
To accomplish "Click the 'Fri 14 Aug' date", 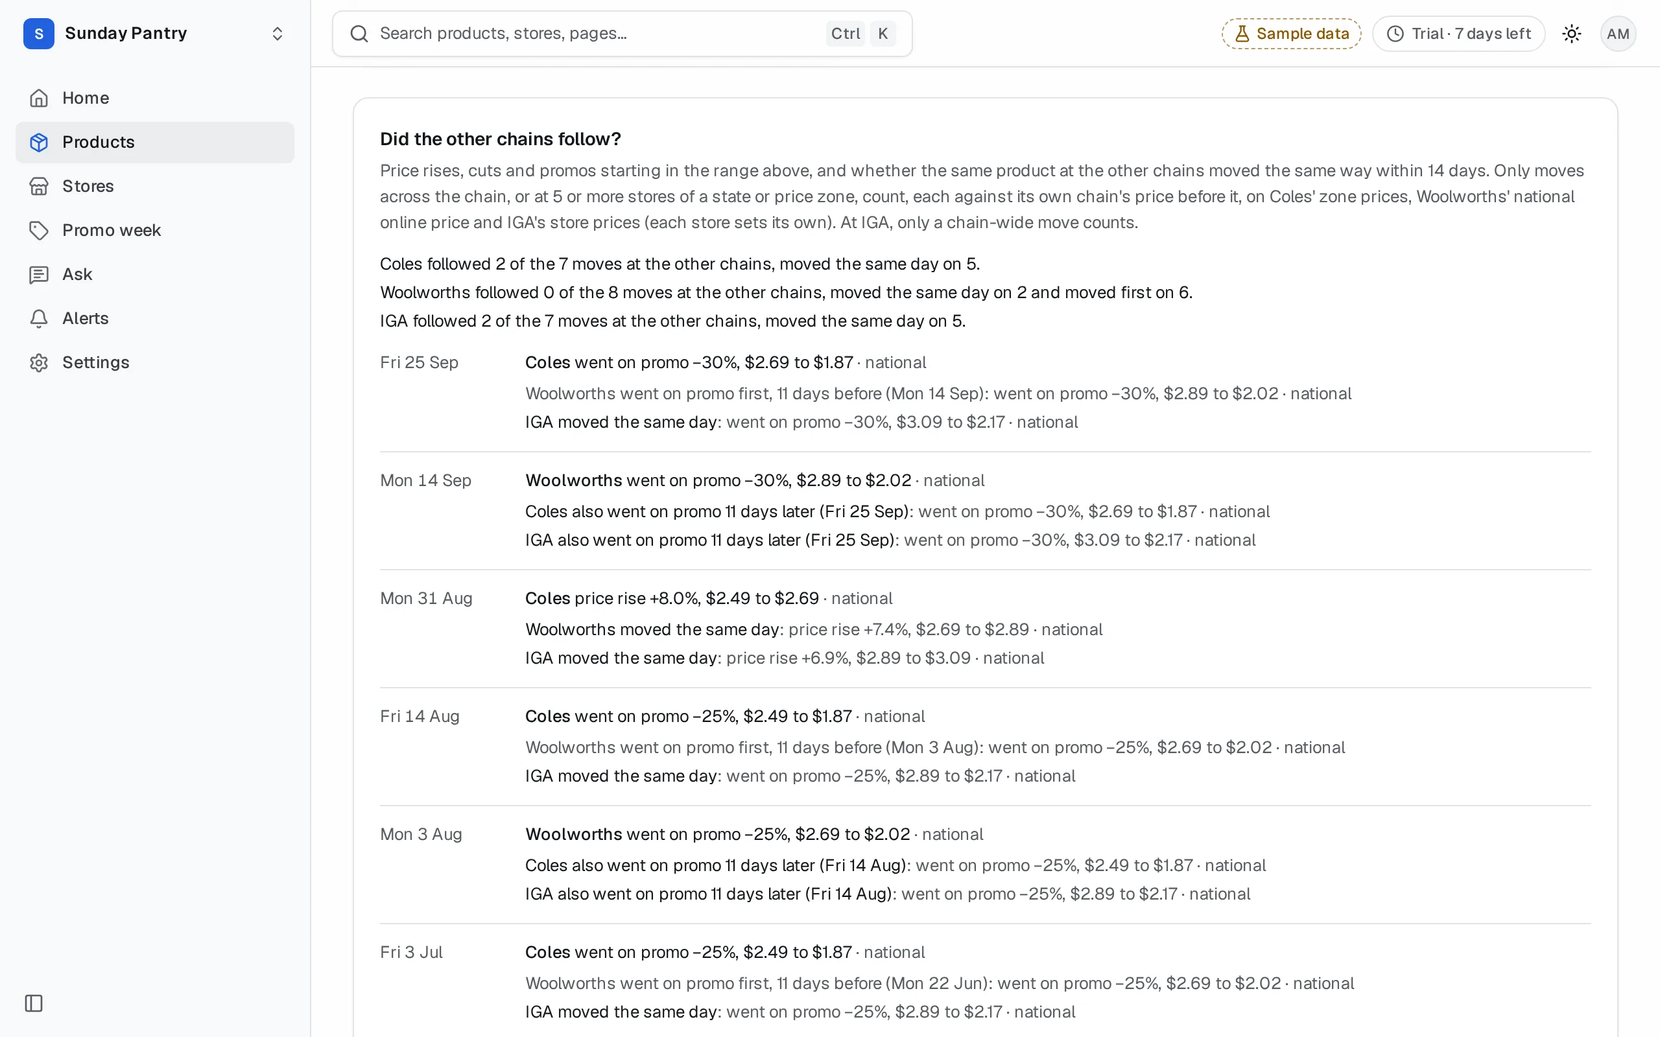I will tap(420, 717).
